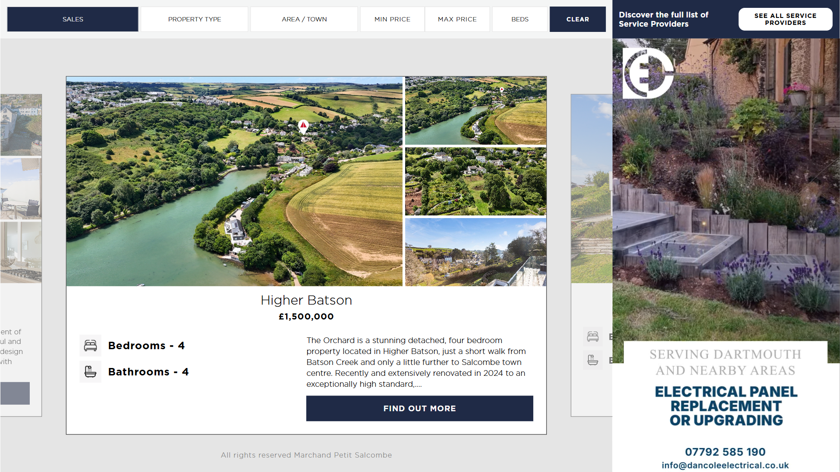Click See All Service Providers button

(x=785, y=19)
